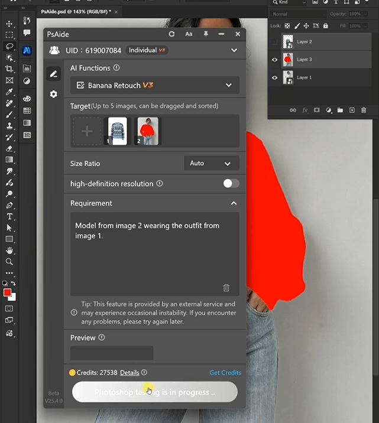Viewport: 379px width, 423px height.
Task: Select the Hand tool
Action: coord(9,250)
